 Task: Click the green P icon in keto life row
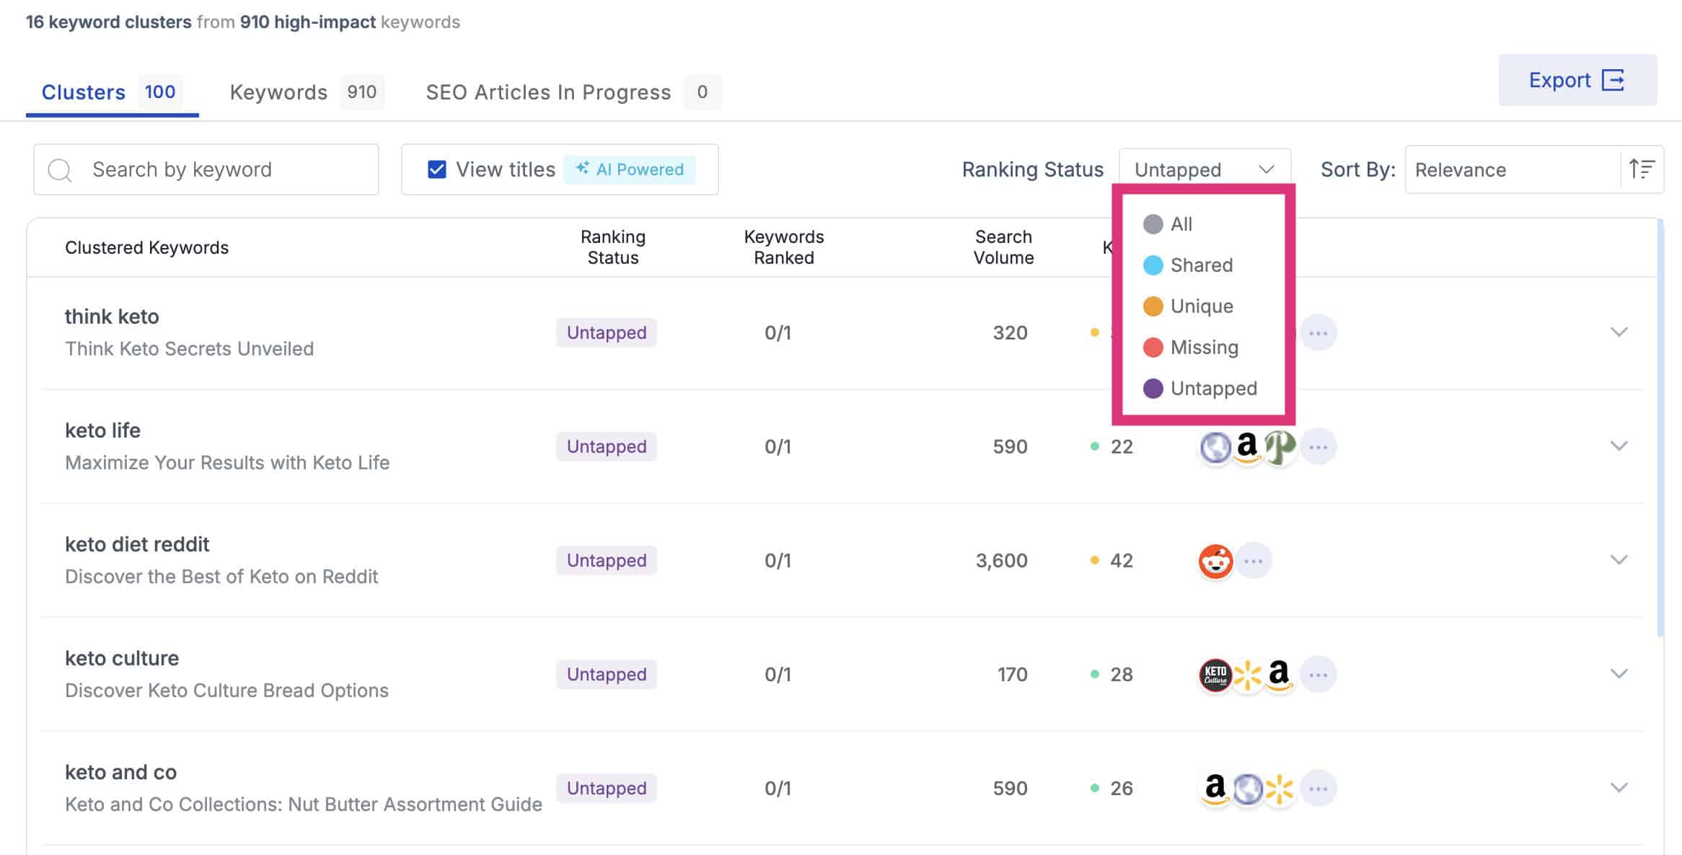click(1280, 447)
